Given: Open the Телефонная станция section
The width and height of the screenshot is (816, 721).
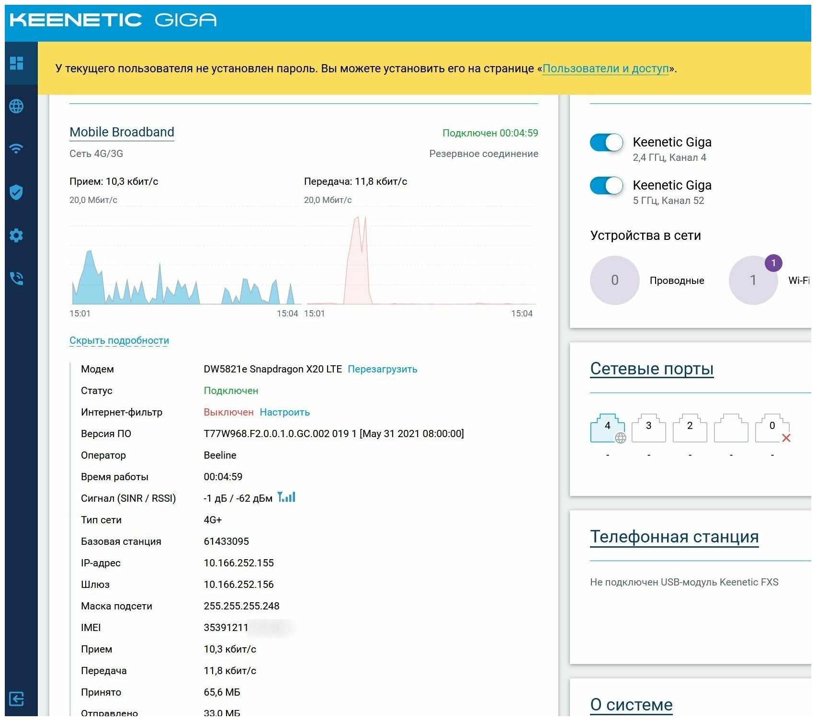Looking at the screenshot, I should pyautogui.click(x=674, y=537).
